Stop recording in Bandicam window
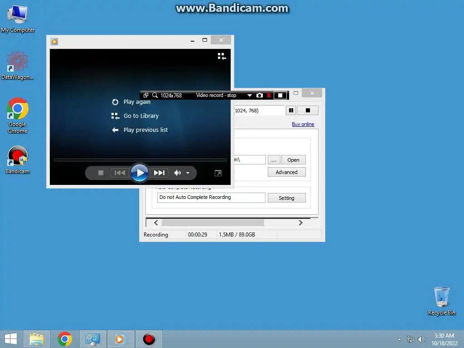This screenshot has width=464, height=348. 308,111
